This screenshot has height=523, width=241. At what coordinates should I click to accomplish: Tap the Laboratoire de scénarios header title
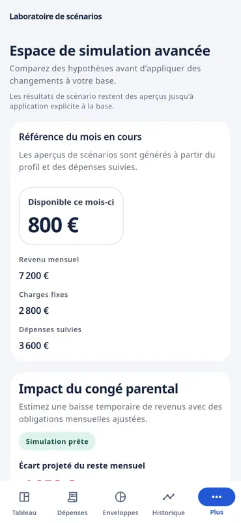tap(55, 16)
